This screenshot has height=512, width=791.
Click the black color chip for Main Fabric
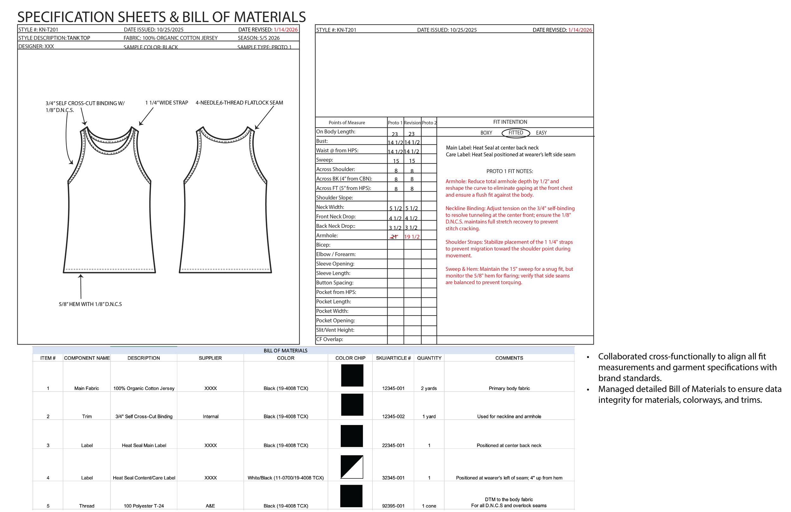click(x=352, y=376)
